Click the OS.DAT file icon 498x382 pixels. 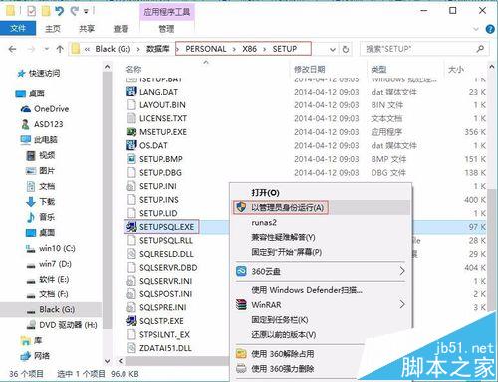[131, 145]
